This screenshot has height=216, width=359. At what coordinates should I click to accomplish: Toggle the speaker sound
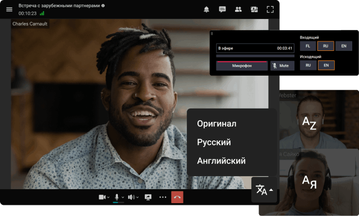131,197
